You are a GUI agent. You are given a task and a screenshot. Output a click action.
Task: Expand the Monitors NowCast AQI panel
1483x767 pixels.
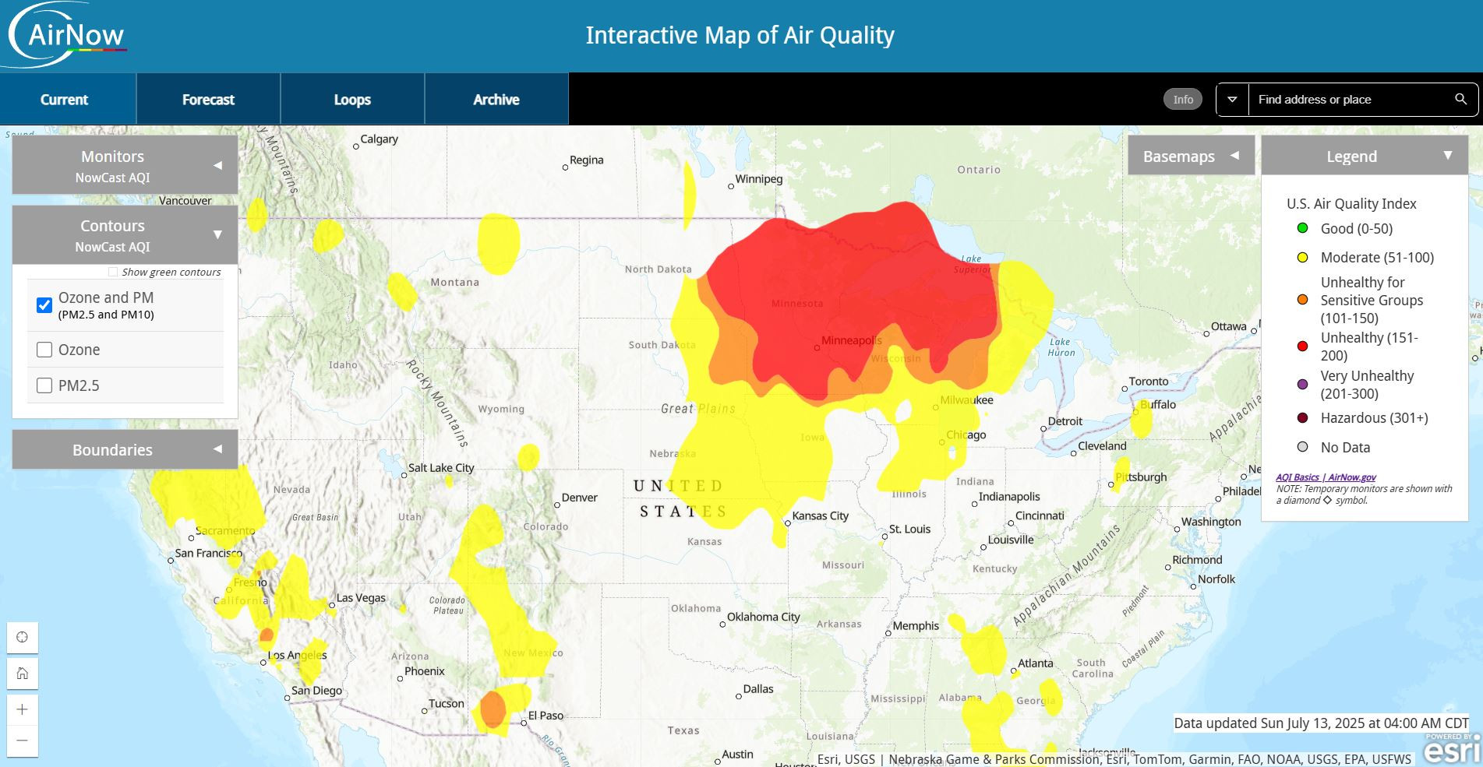125,165
